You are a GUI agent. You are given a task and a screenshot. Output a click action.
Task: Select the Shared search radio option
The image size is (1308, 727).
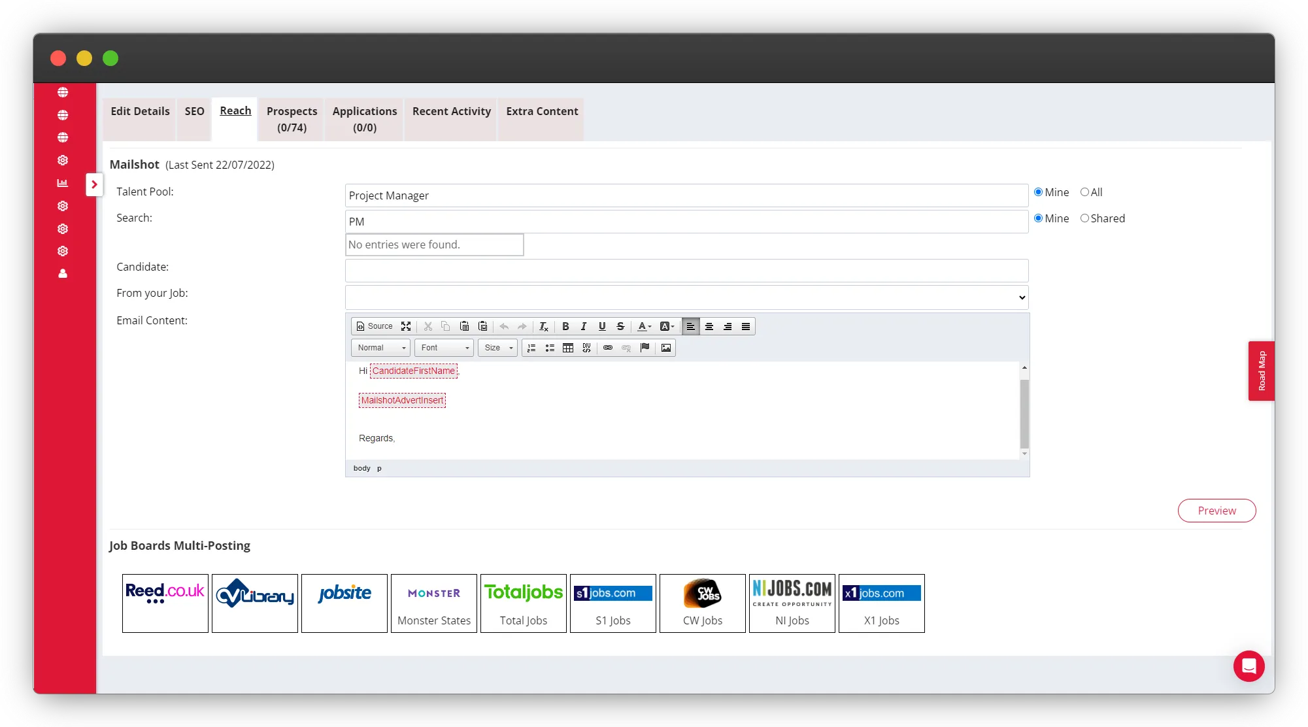[x=1085, y=218]
